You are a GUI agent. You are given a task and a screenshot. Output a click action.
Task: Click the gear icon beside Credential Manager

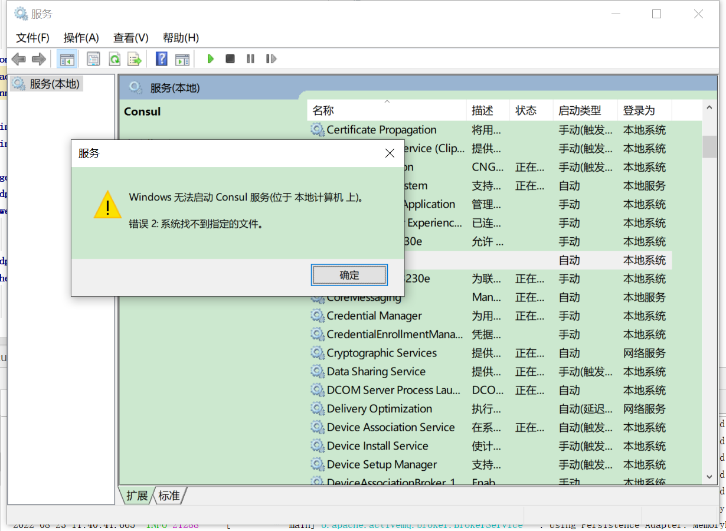(x=318, y=316)
